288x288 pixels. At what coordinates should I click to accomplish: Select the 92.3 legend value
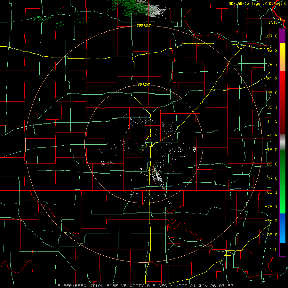(272, 50)
